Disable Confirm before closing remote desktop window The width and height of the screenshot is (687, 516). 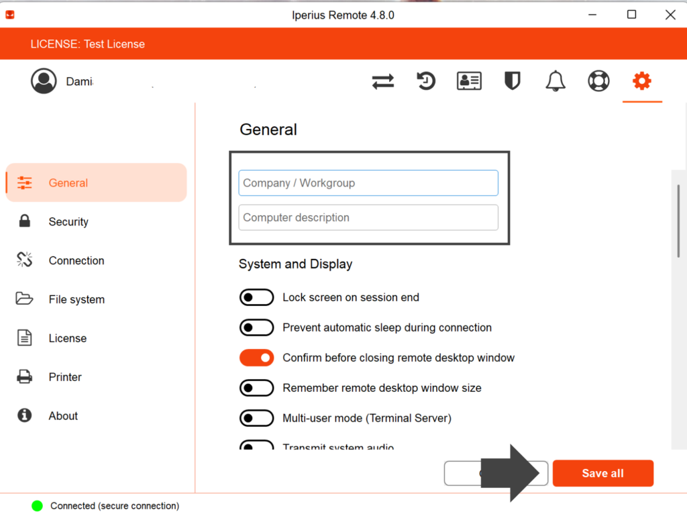coord(256,358)
